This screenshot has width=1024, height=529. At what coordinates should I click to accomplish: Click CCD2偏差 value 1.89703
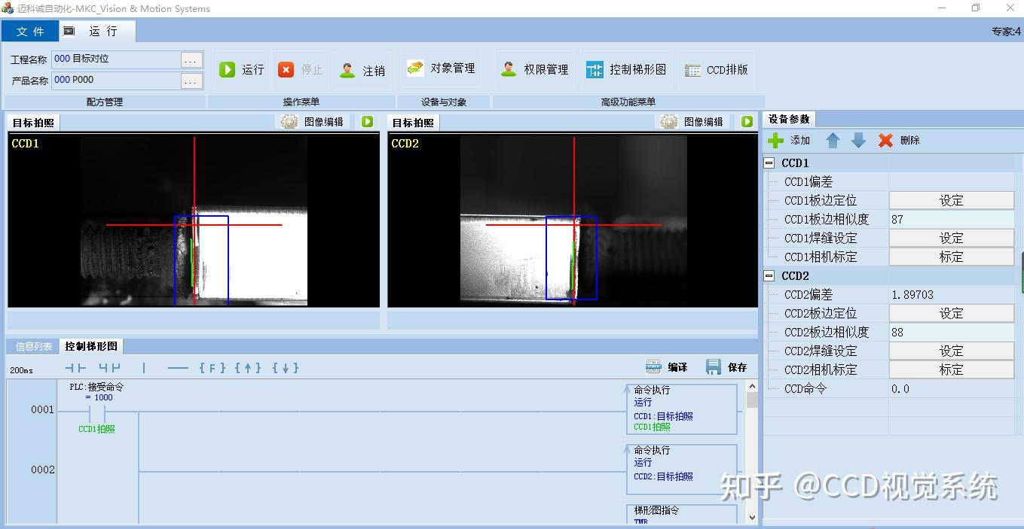952,294
